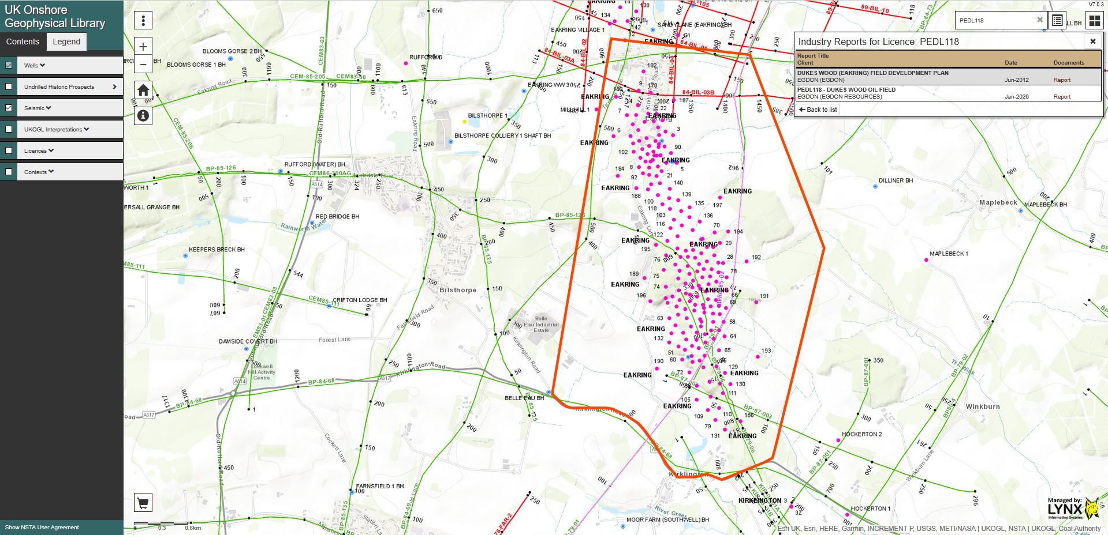Click the PEDL118 search input field
Viewport: 1108px width, 535px height.
[x=994, y=21]
